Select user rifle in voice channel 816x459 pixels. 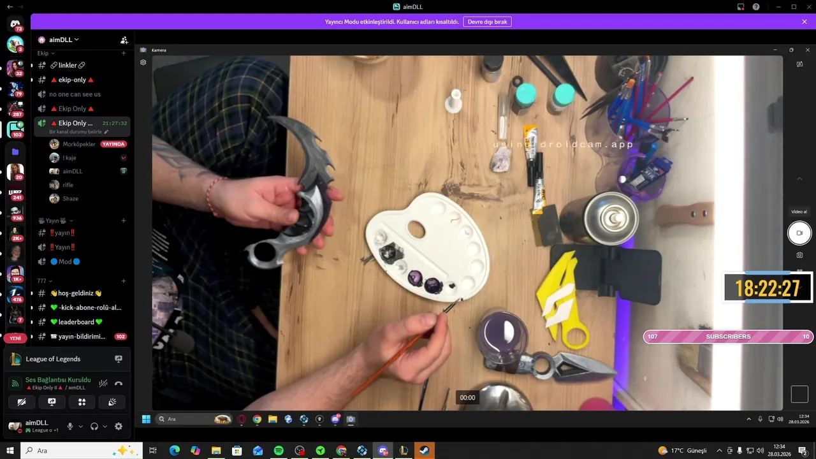click(88, 185)
